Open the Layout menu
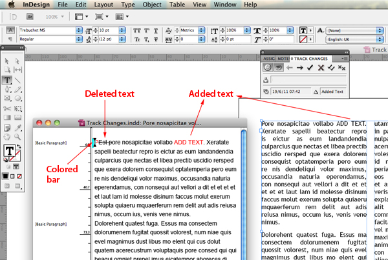The width and height of the screenshot is (388, 260). [103, 5]
